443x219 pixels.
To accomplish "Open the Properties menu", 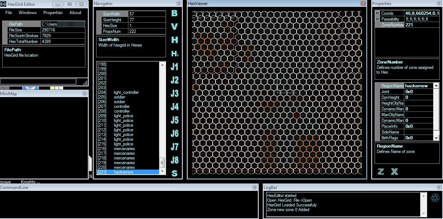I will [53, 13].
